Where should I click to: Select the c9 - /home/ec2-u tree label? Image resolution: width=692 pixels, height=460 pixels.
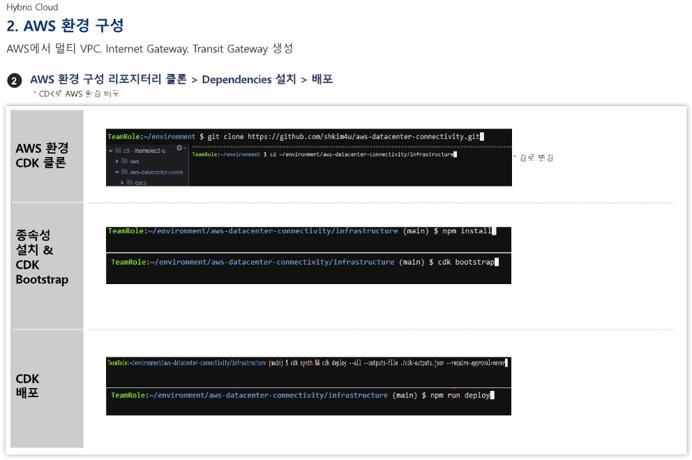pos(144,151)
